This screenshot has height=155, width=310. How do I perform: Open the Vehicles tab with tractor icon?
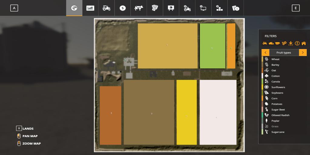coord(106,8)
